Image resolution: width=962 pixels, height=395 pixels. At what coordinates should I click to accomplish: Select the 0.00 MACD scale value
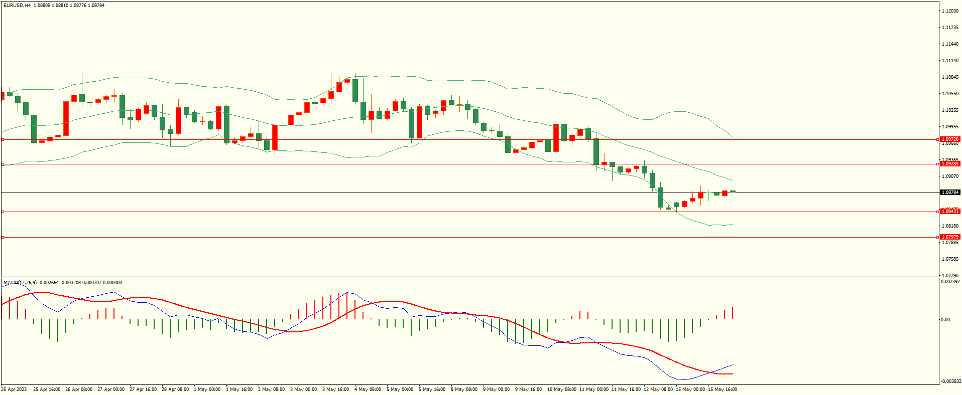[945, 320]
